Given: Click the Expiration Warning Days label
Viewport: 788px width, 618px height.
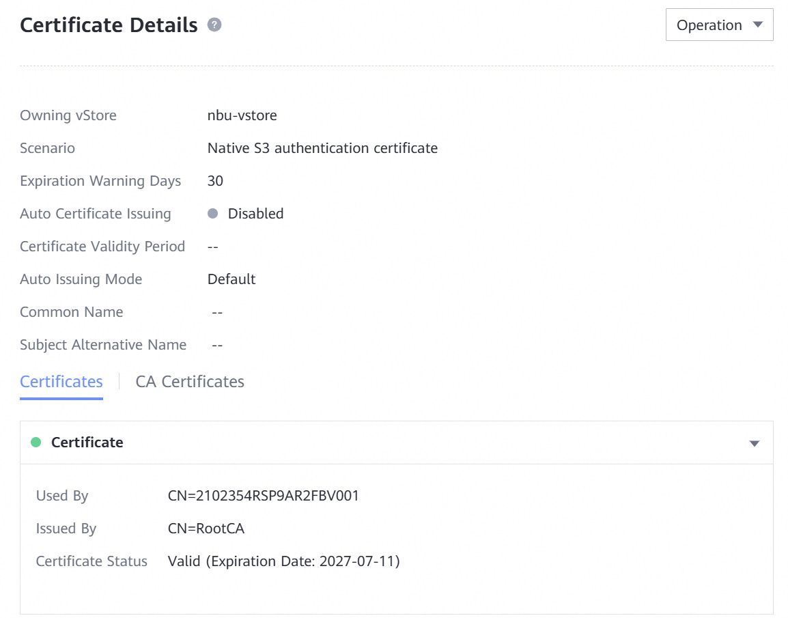Looking at the screenshot, I should pyautogui.click(x=100, y=181).
